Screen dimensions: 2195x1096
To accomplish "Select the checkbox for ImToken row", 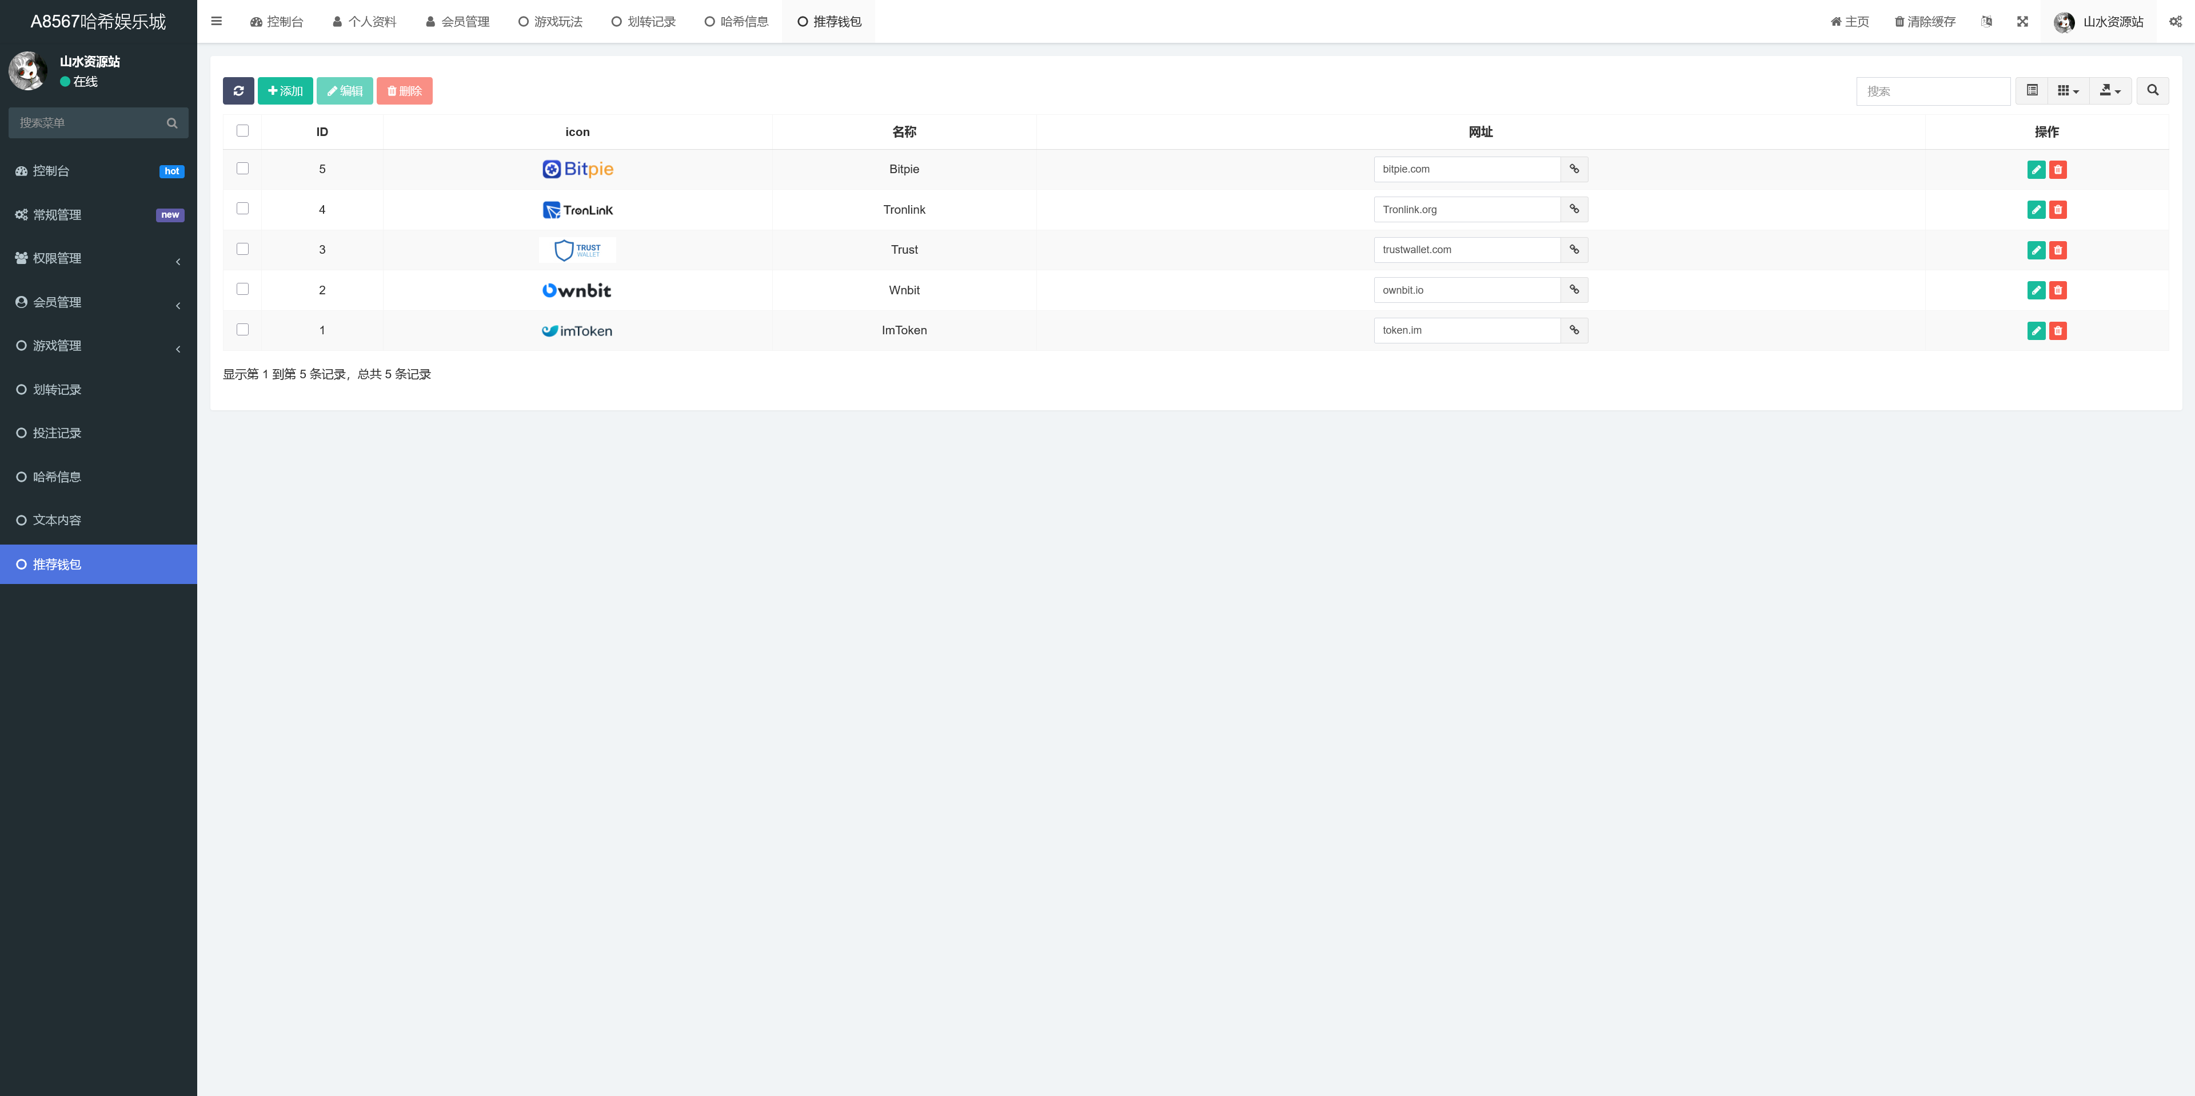I will coord(243,330).
